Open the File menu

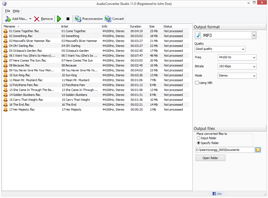point(7,11)
